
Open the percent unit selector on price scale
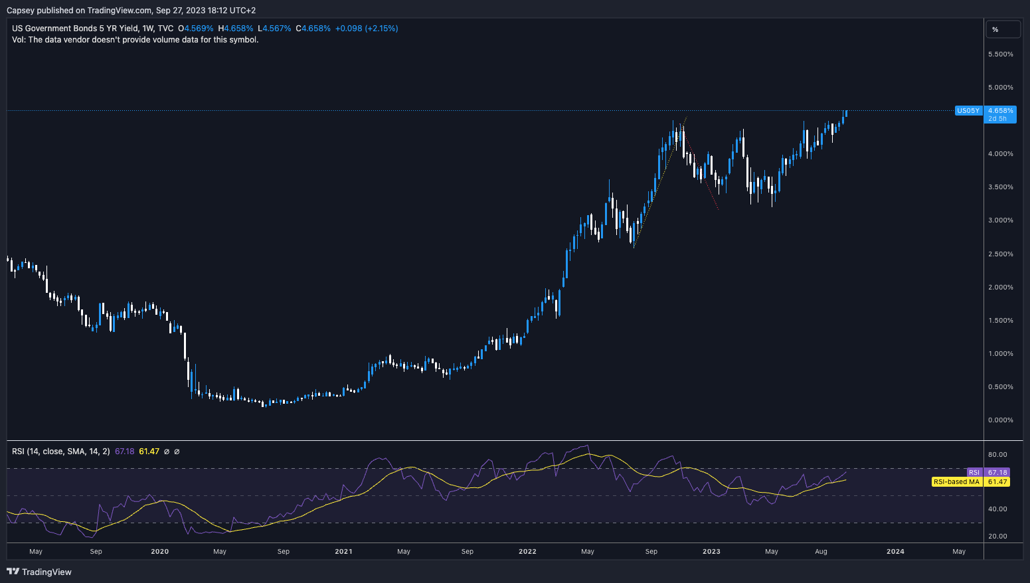pos(1001,29)
